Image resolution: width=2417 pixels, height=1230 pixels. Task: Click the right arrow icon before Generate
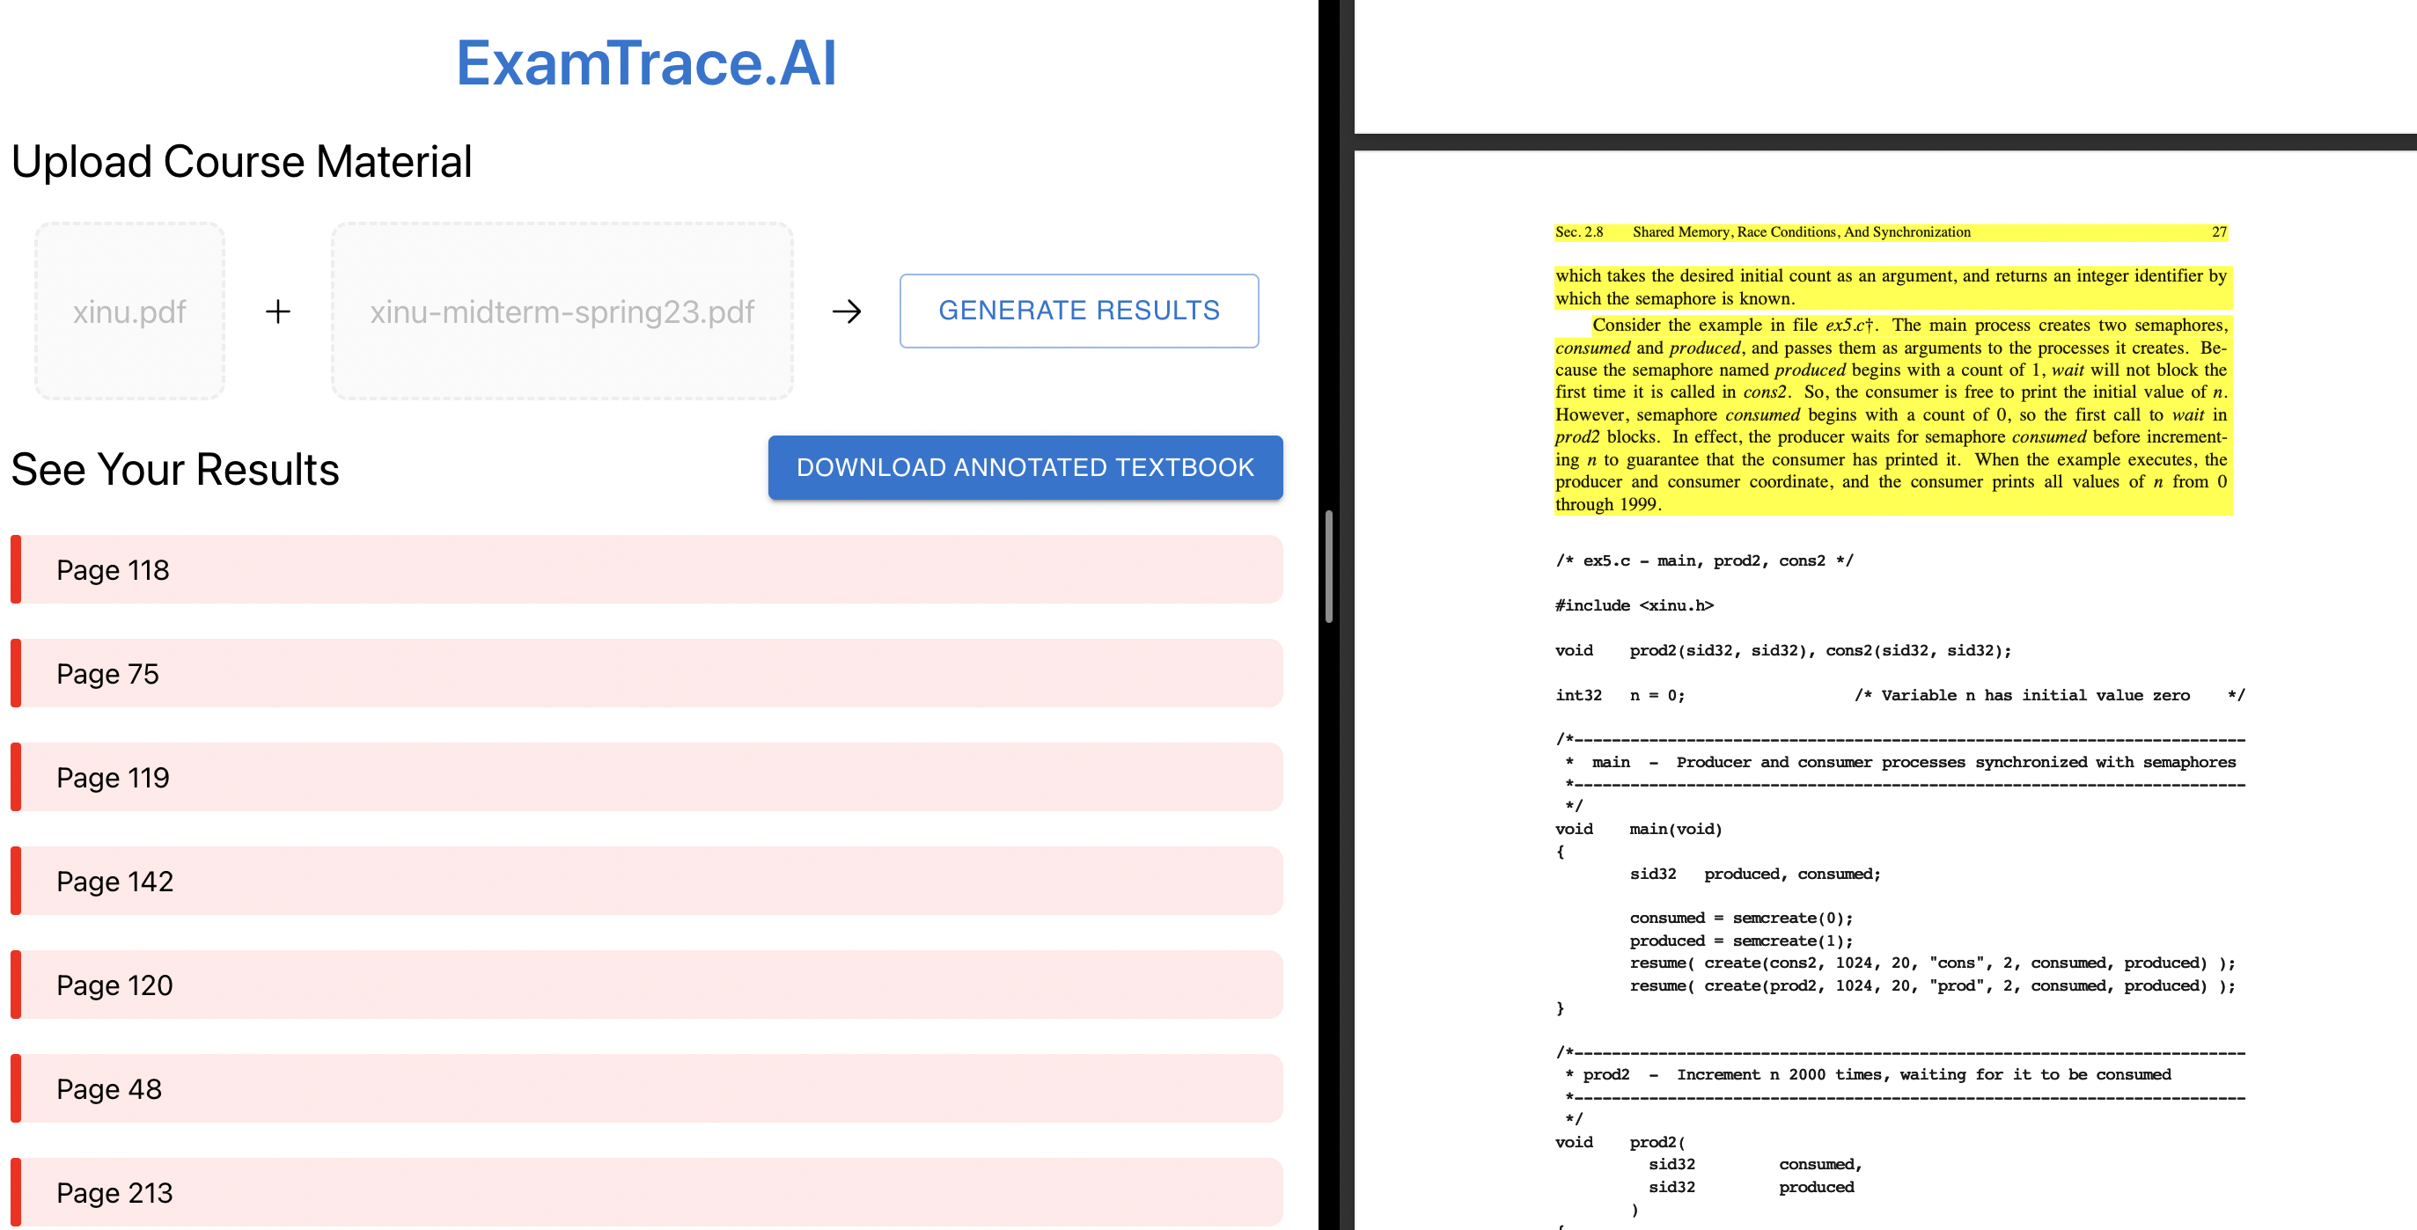point(847,311)
